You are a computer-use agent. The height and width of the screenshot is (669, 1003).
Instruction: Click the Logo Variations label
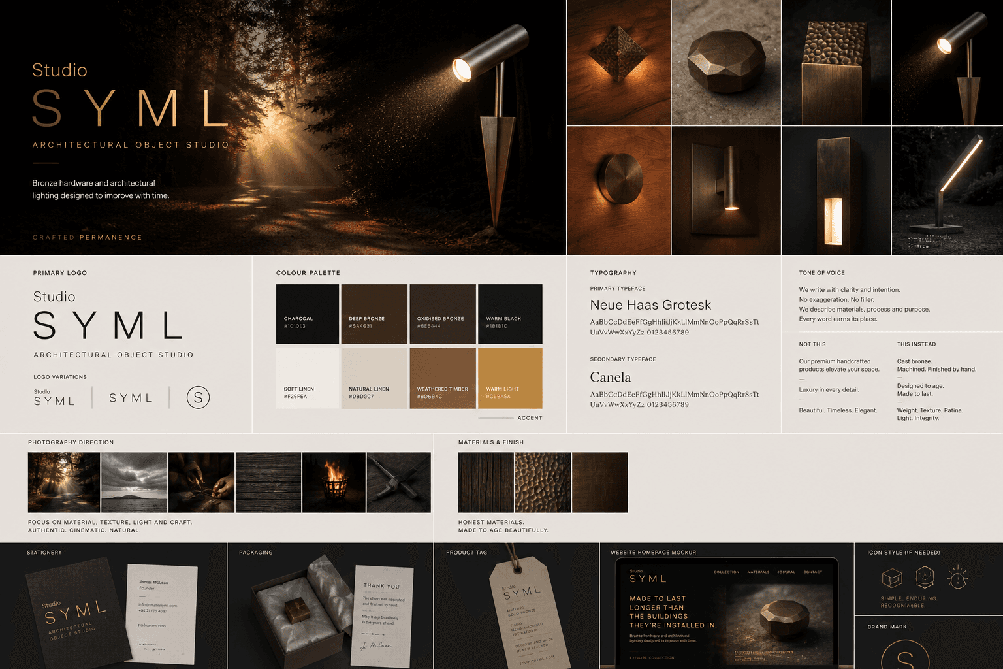click(60, 377)
